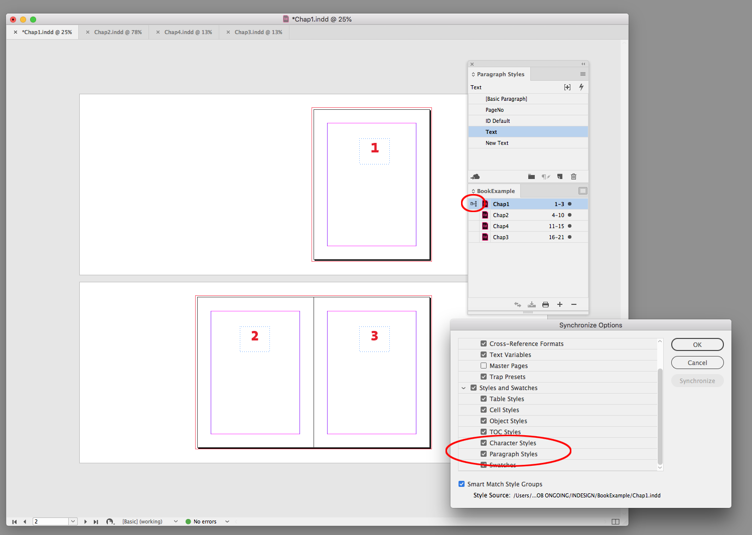This screenshot has width=752, height=535.
Task: Switch to the Chap3.indd document tab
Action: (x=258, y=32)
